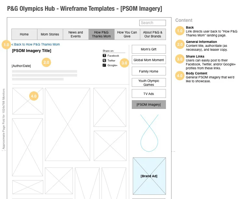
Task: Open Youth Olympic Games sidebar button
Action: coord(149,83)
